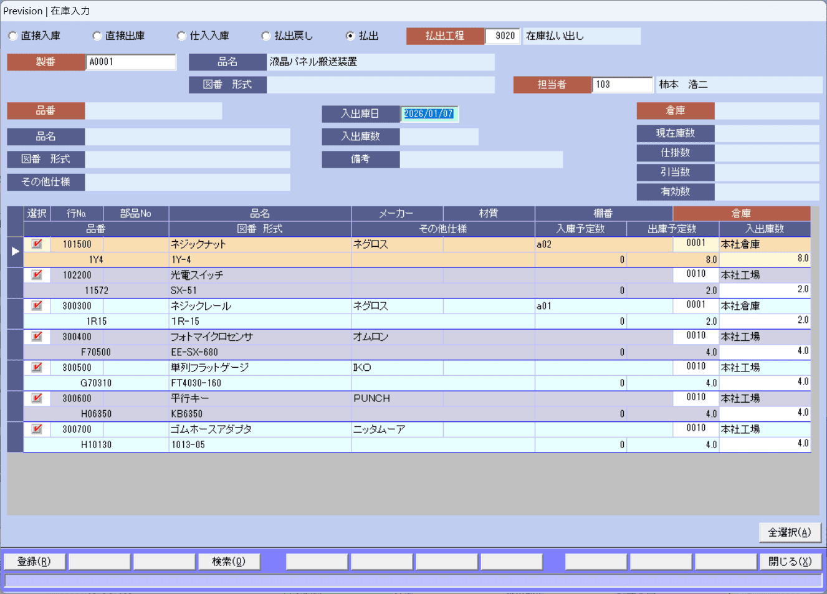This screenshot has width=827, height=594.
Task: Toggle checkbox for row 300700 ゴムホースアダプタ
Action: (37, 429)
